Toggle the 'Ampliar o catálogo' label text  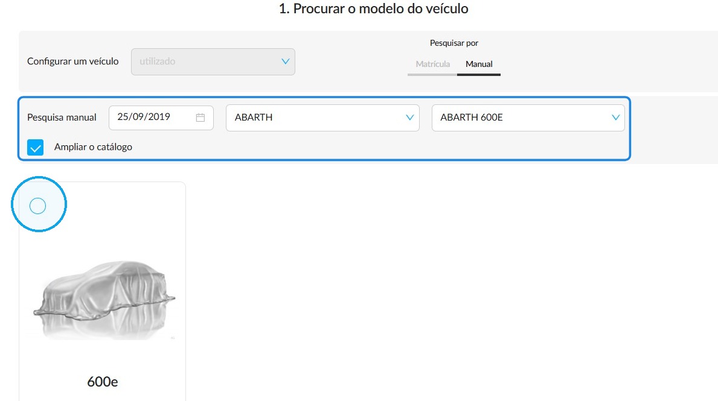pyautogui.click(x=93, y=147)
